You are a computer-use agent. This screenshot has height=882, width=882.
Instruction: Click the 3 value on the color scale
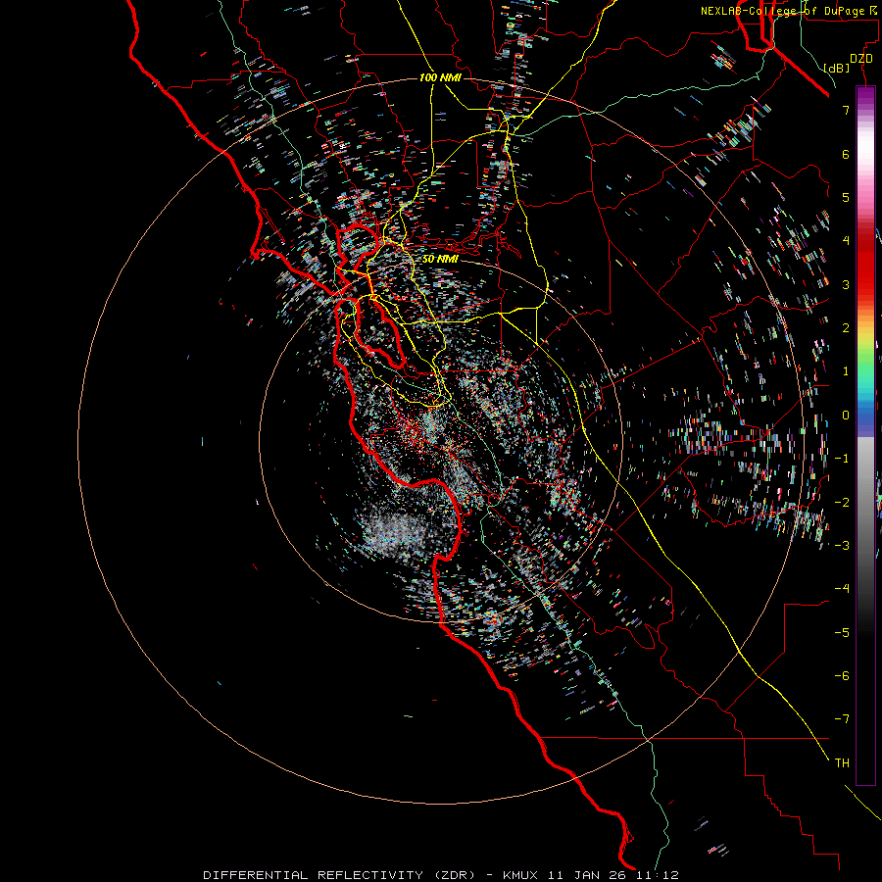846,284
